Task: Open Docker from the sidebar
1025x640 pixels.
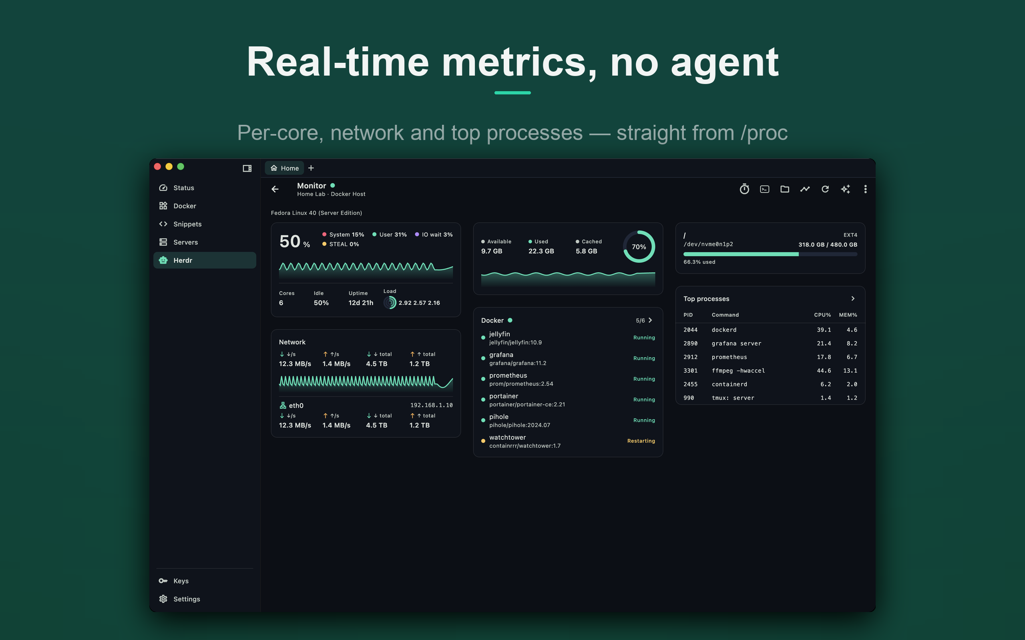Action: 205,206
